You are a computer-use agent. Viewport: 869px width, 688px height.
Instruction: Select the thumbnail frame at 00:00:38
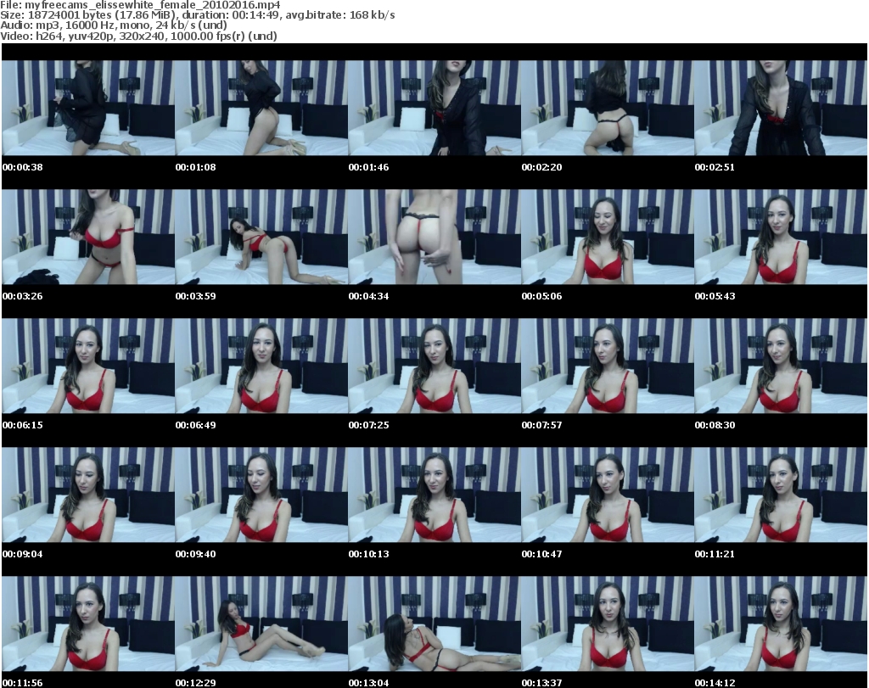[x=88, y=108]
